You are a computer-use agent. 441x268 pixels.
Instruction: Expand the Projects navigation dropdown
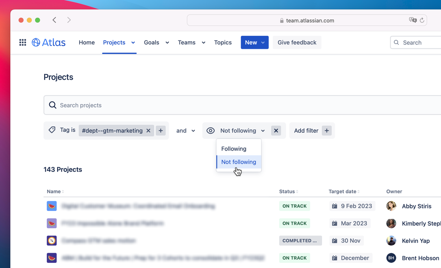(x=133, y=42)
